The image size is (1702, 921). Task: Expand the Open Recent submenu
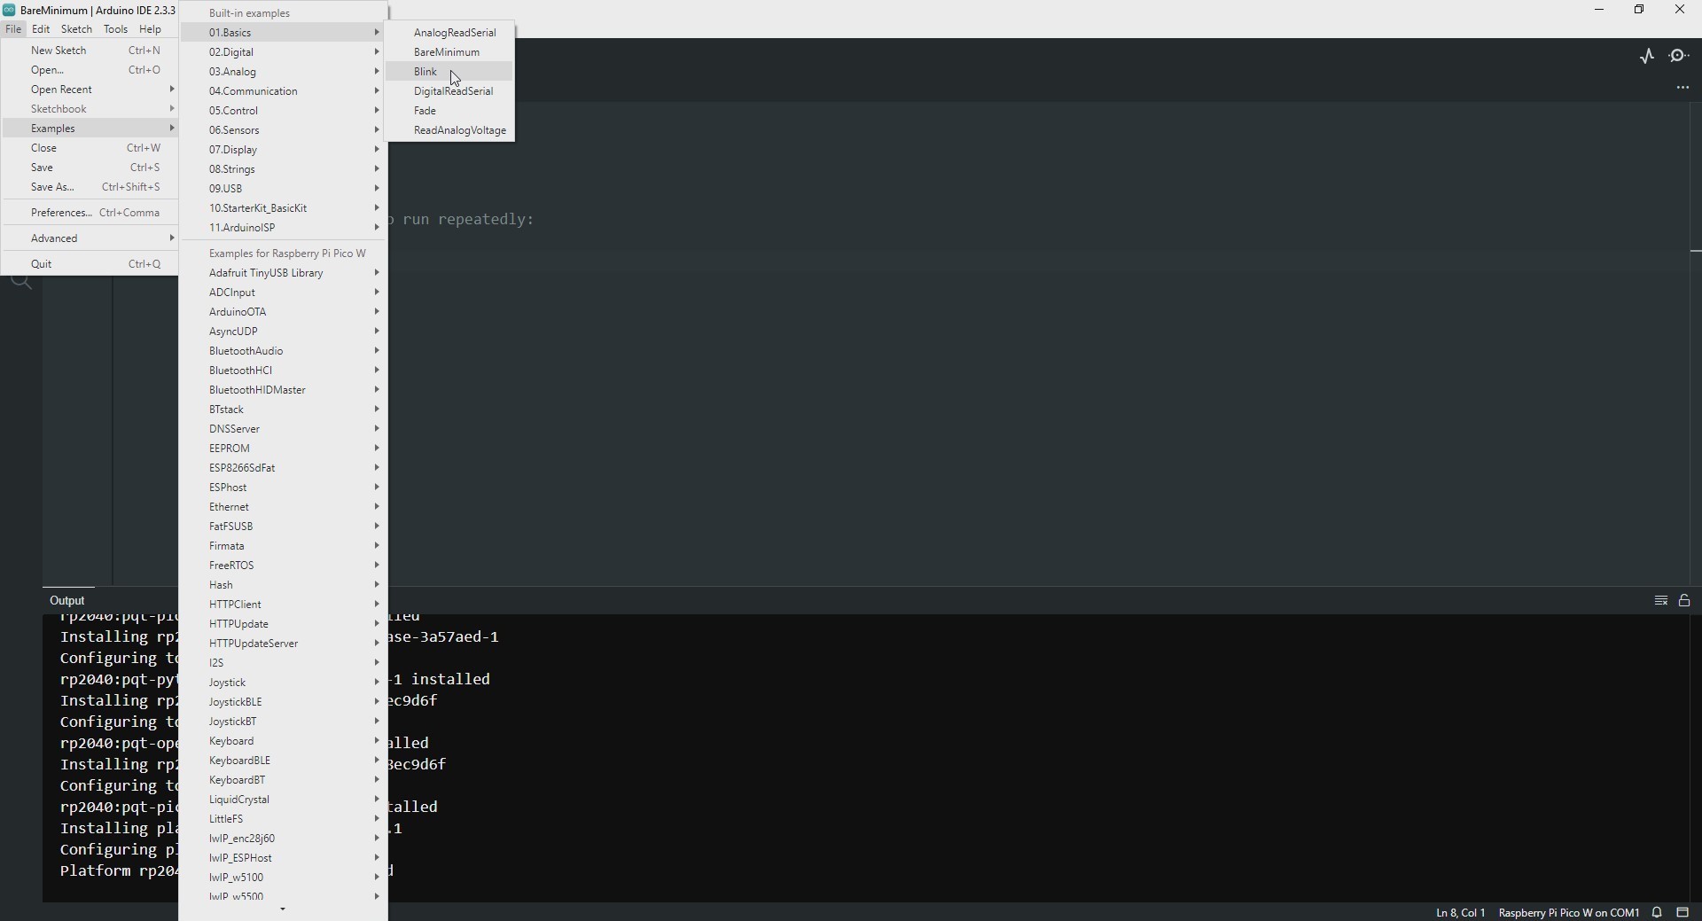[90, 90]
